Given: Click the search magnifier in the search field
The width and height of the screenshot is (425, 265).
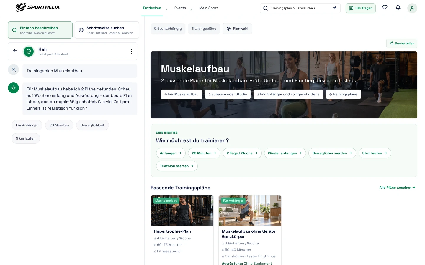Looking at the screenshot, I should [x=266, y=8].
